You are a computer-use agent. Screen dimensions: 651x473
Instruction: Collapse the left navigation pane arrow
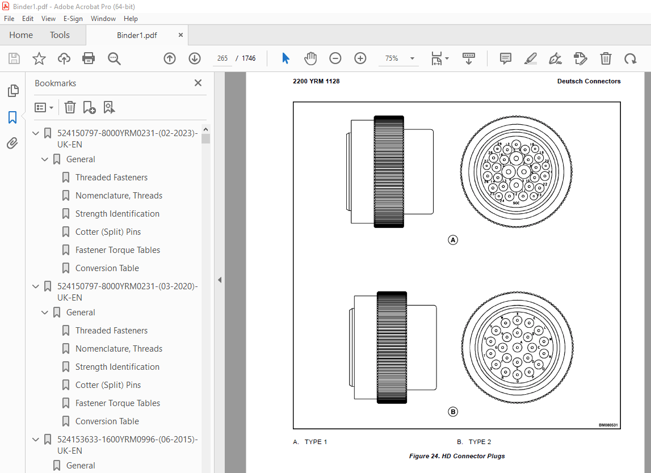click(x=220, y=280)
